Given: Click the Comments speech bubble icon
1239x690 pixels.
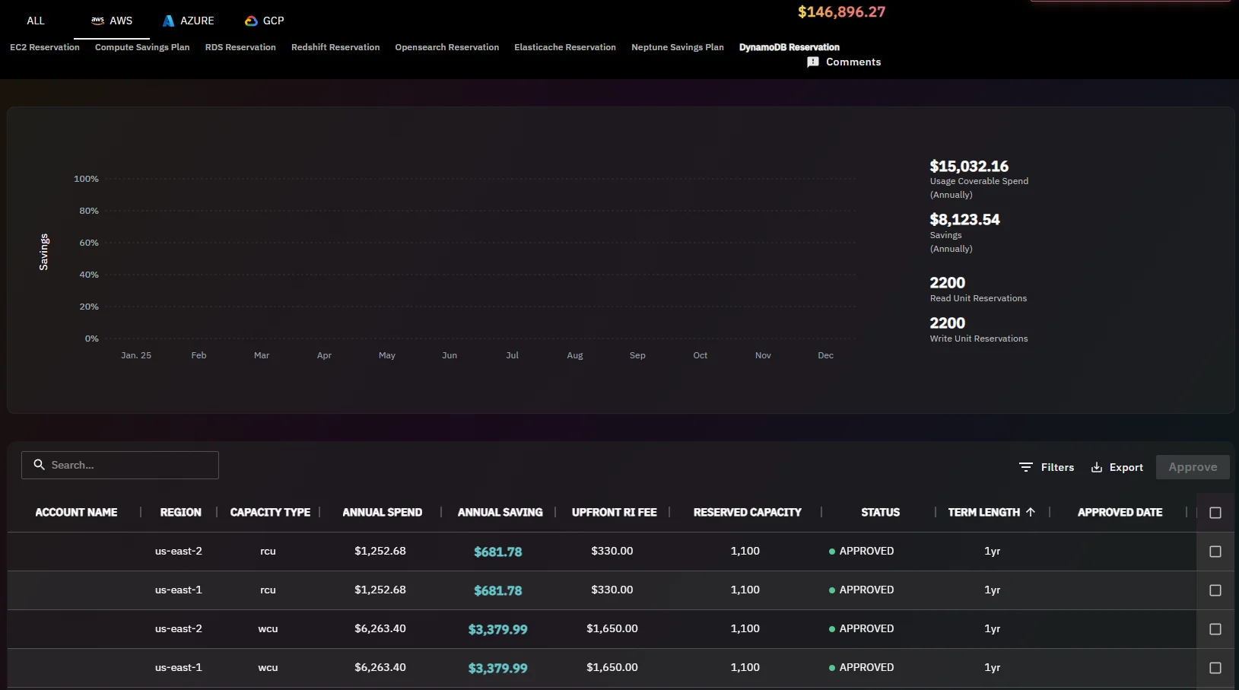Looking at the screenshot, I should [813, 62].
